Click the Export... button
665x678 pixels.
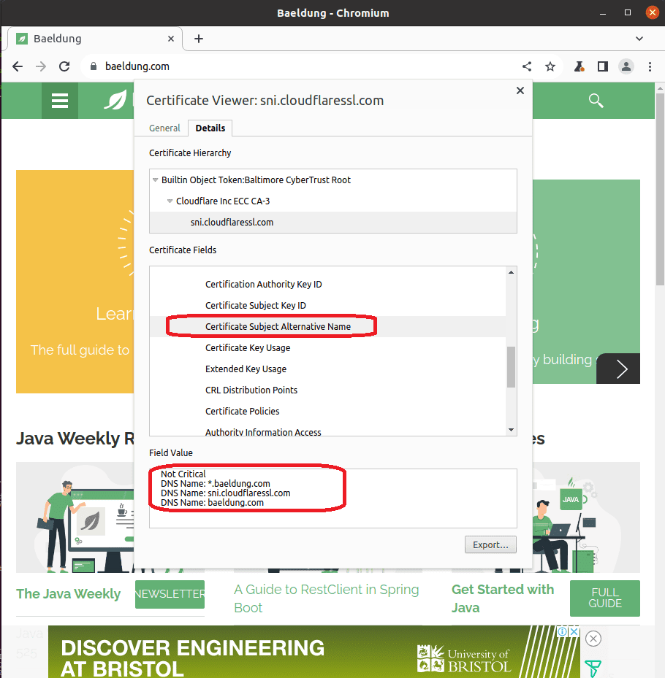490,544
